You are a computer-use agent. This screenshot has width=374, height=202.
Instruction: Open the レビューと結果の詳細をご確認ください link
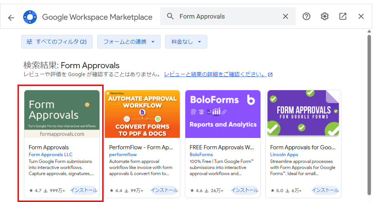(x=218, y=74)
